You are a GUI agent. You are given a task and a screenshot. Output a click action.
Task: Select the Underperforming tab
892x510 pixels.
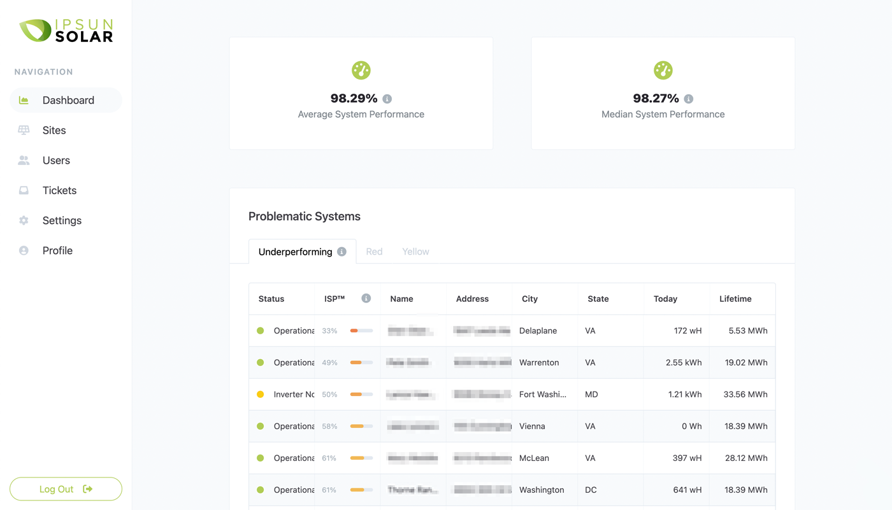[x=295, y=251]
